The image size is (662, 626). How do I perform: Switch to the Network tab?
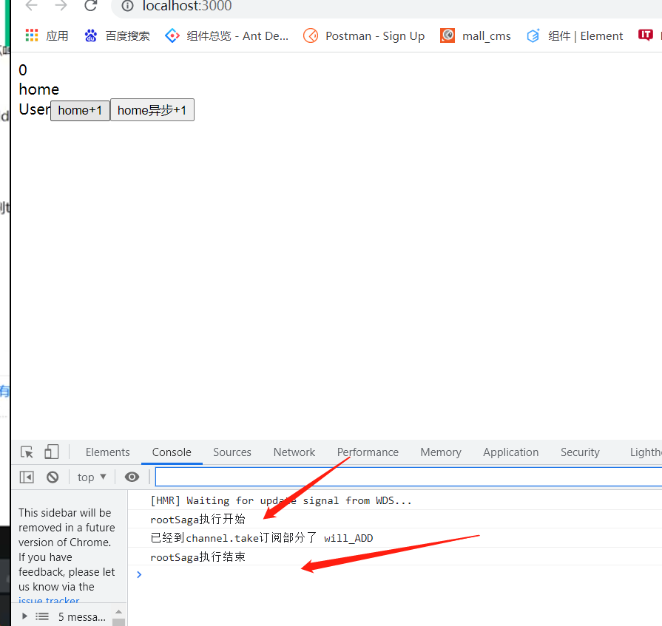click(x=294, y=452)
